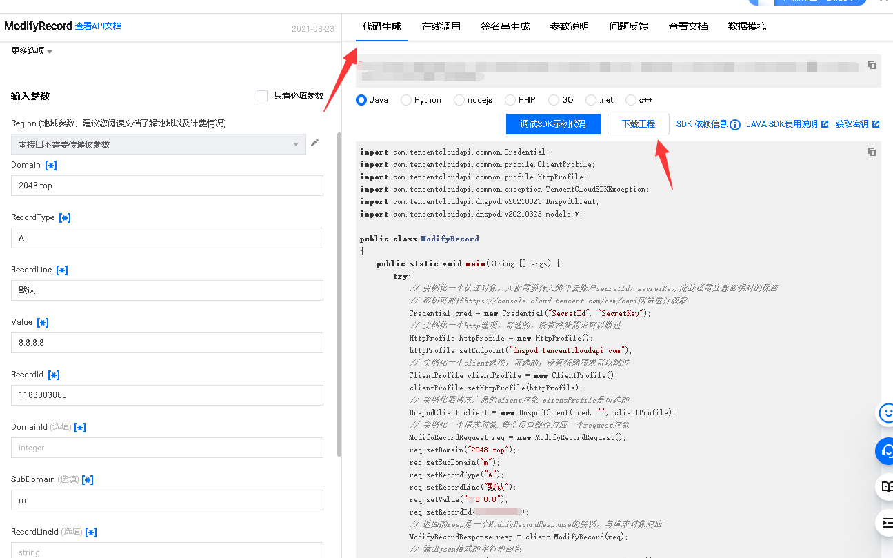Viewport: 893px width, 558px height.
Task: Click the DomainId parameter asterisk icon
Action: 80,428
